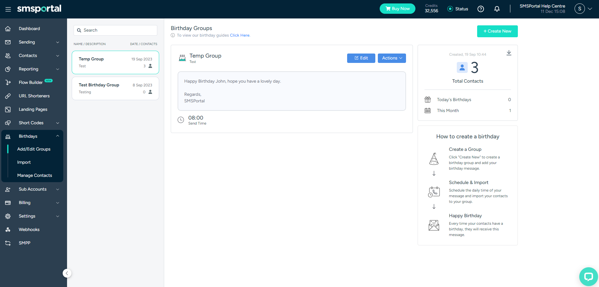The image size is (599, 287).
Task: Open the Import submenu item
Action: click(x=24, y=162)
